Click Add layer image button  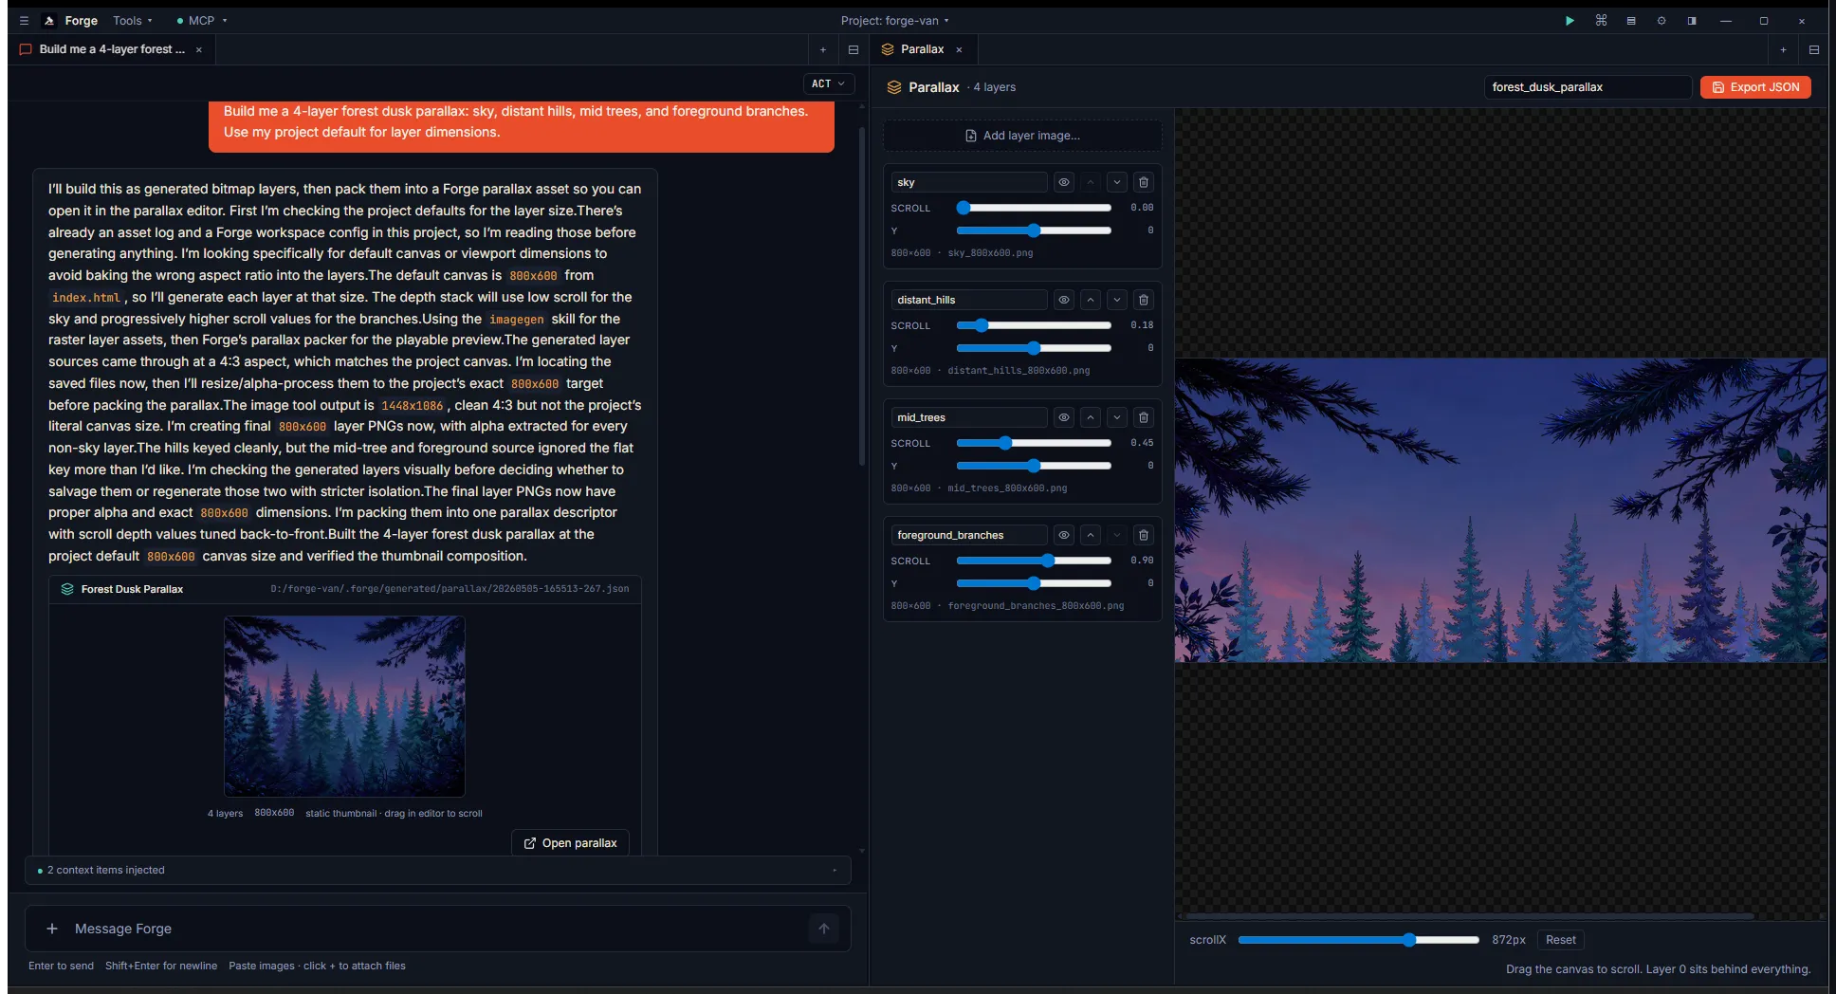pos(1022,136)
